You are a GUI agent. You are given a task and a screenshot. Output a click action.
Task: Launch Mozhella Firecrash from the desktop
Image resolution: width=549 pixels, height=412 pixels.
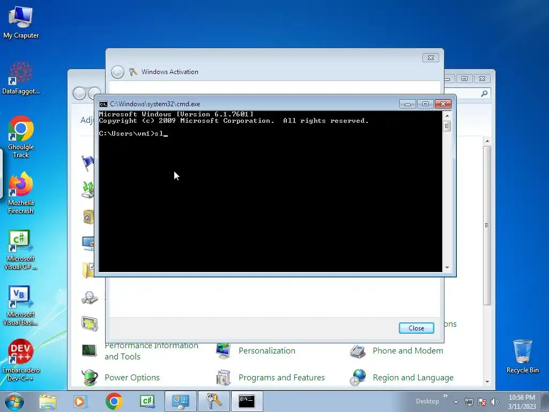click(21, 193)
